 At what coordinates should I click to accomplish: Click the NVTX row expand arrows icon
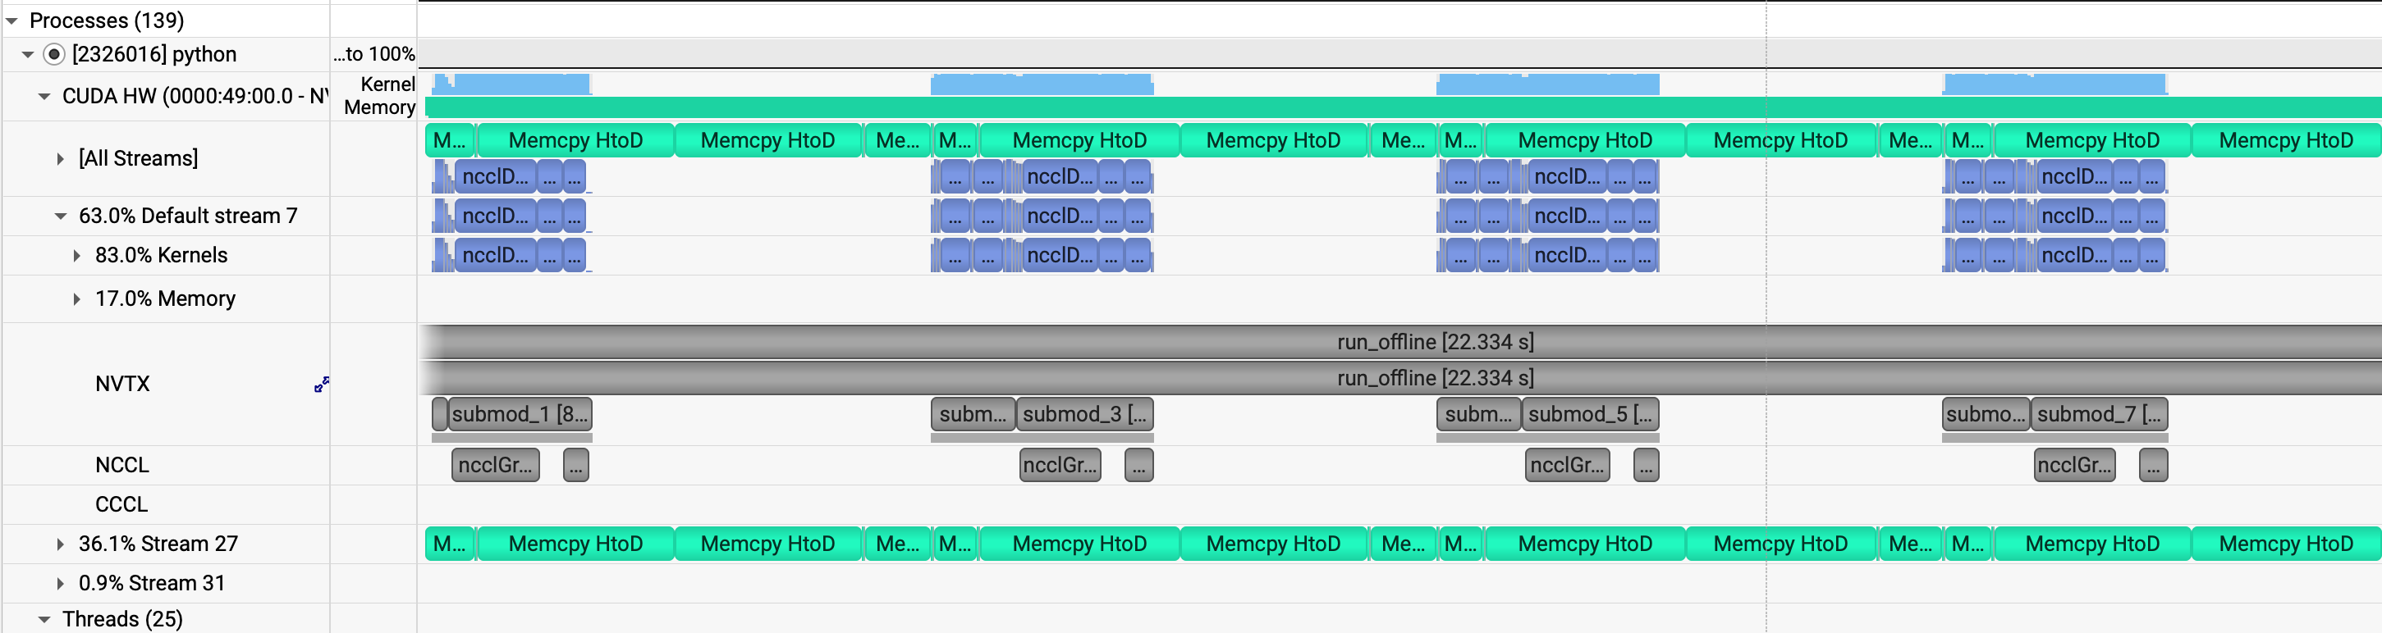[x=321, y=385]
